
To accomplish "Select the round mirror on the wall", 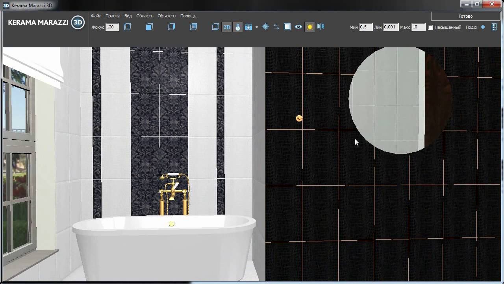I will [400, 100].
